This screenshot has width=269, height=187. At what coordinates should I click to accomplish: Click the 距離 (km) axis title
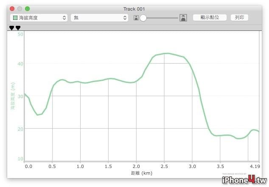(x=142, y=173)
